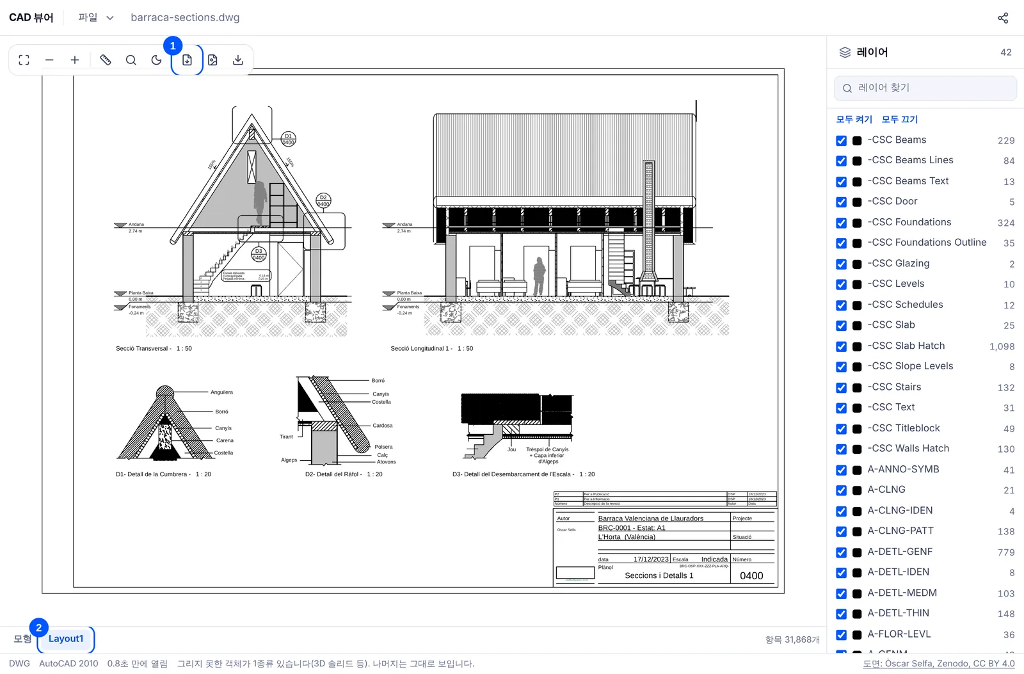
Task: Toggle the A-DETL-THIN checkbox
Action: 842,614
